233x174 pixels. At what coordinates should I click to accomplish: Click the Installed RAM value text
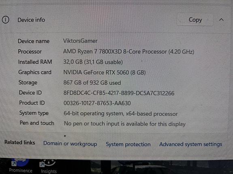click(x=93, y=62)
